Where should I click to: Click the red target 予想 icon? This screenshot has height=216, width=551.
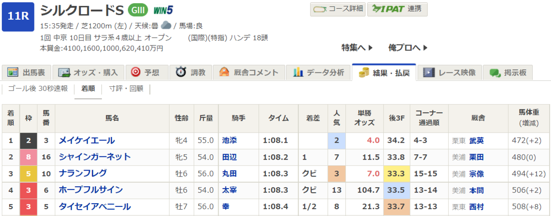tap(135, 72)
